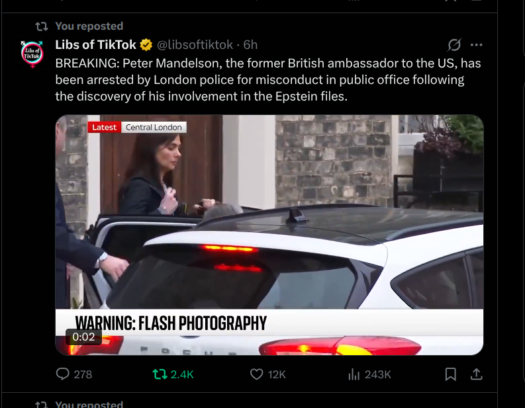Click the reply speech bubble icon

pos(63,374)
